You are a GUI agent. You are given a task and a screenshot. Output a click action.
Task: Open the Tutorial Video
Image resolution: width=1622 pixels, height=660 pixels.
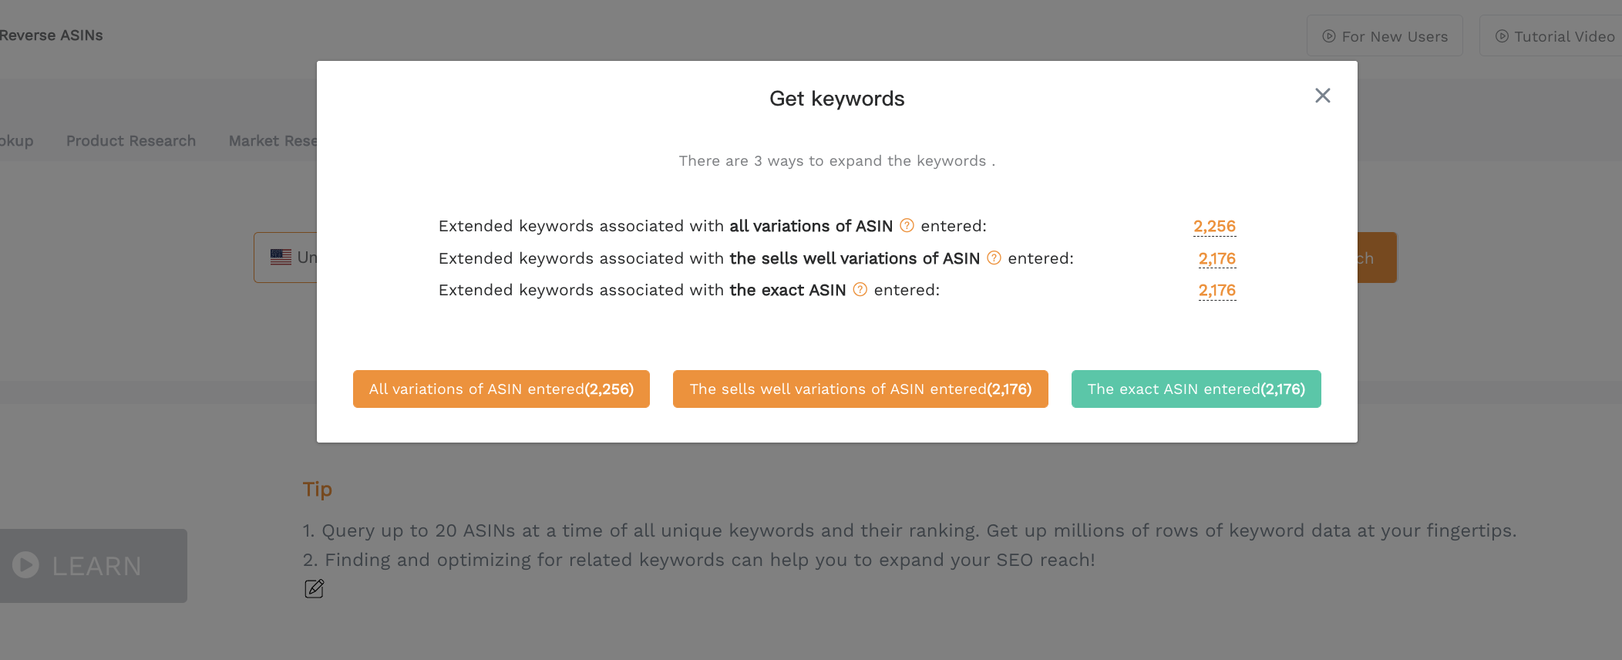point(1550,36)
